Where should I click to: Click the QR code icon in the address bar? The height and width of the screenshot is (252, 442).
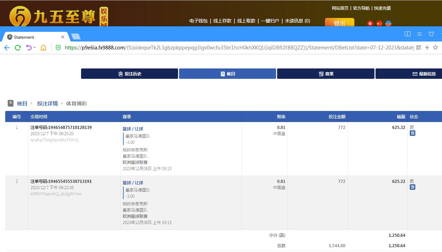pos(418,48)
